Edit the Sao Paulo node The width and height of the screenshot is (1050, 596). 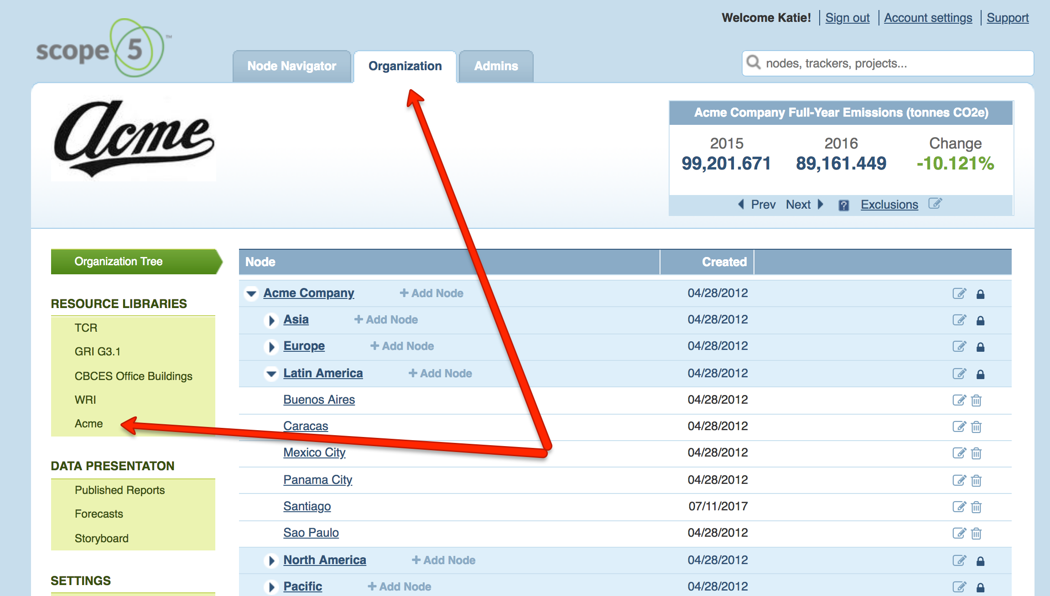pyautogui.click(x=959, y=533)
